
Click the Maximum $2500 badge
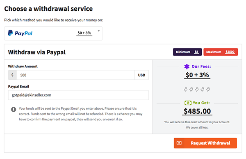(221, 52)
